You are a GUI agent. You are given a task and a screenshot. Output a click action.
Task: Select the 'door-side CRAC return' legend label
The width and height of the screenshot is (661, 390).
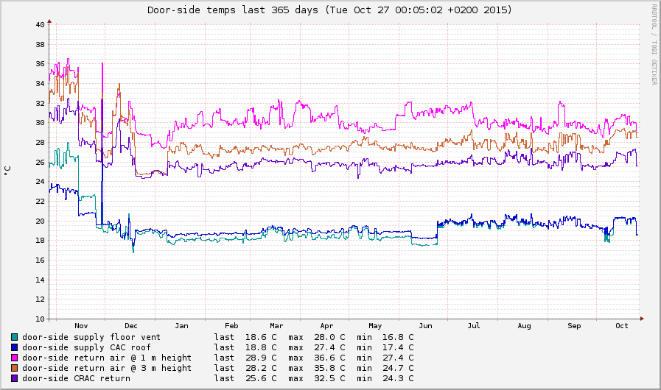point(76,379)
